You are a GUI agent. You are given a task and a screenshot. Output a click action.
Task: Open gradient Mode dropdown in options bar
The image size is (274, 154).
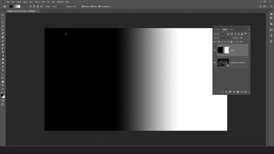[58, 6]
